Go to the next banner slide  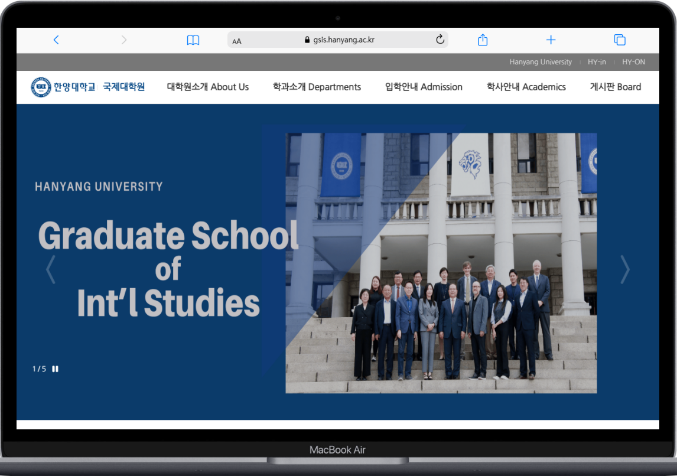click(x=624, y=270)
